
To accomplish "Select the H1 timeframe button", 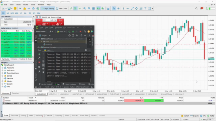I will (21, 13).
